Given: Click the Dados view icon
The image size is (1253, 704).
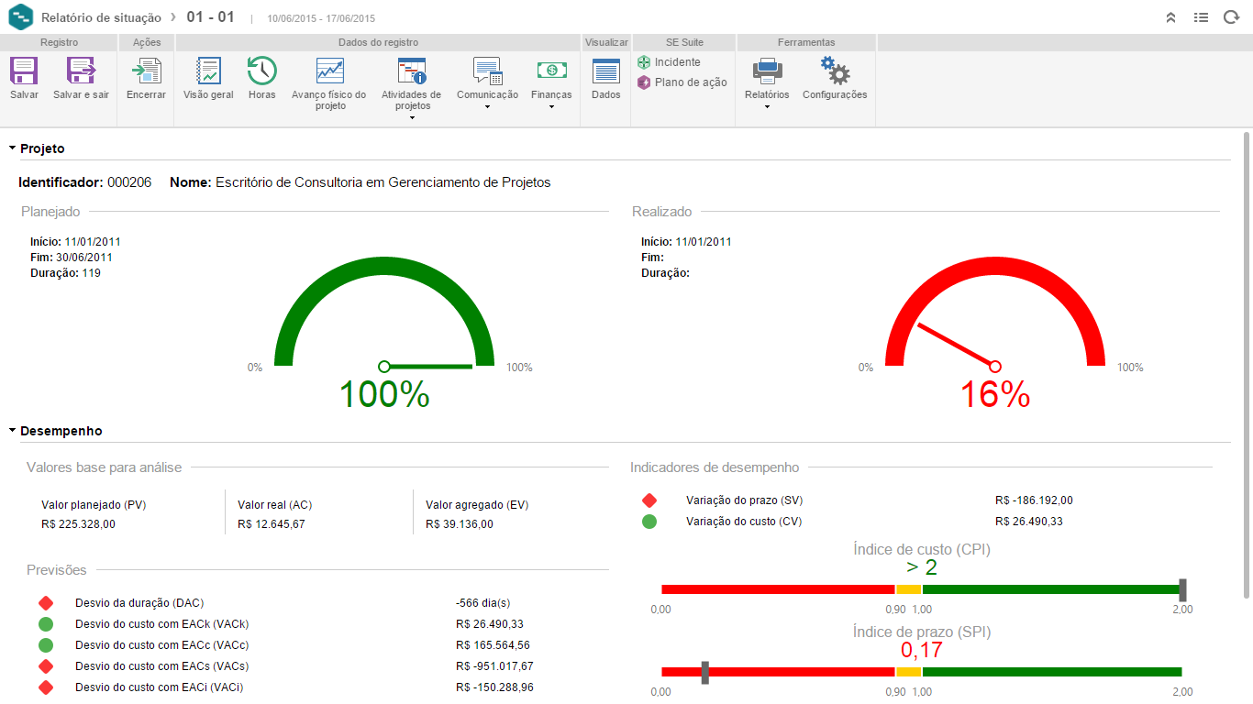Looking at the screenshot, I should point(605,71).
